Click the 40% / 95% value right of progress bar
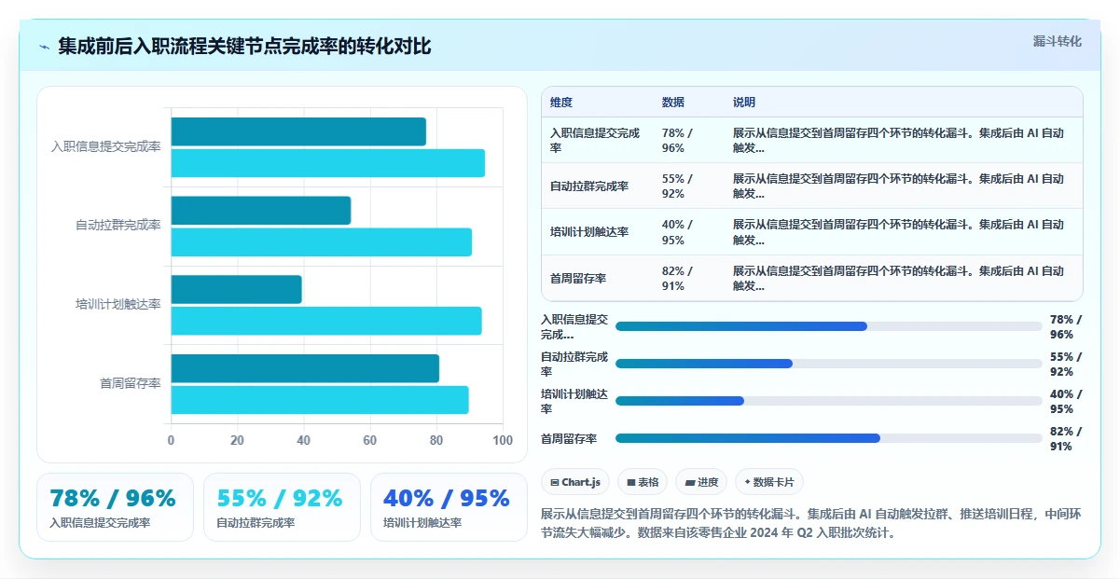 tap(1066, 401)
